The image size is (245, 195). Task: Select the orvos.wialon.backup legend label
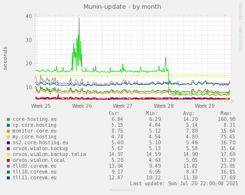click(x=40, y=148)
